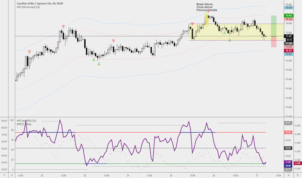The image size is (302, 178).
Task: Toggle the A auto-scale button
Action: (x=288, y=175)
